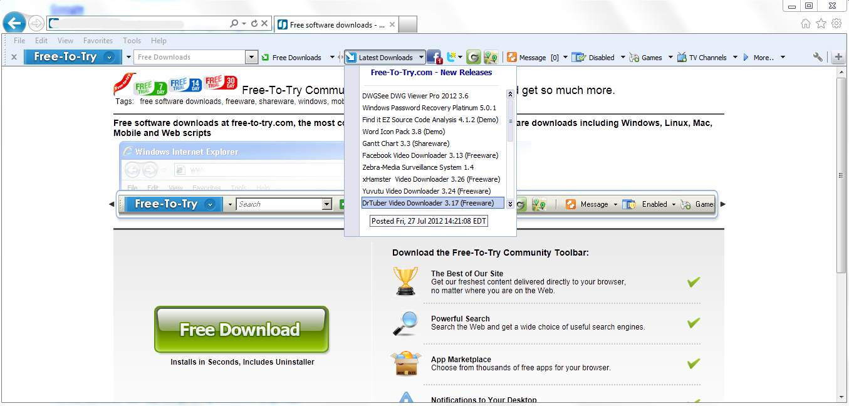Click the map pin icon in the toolbar

(491, 58)
